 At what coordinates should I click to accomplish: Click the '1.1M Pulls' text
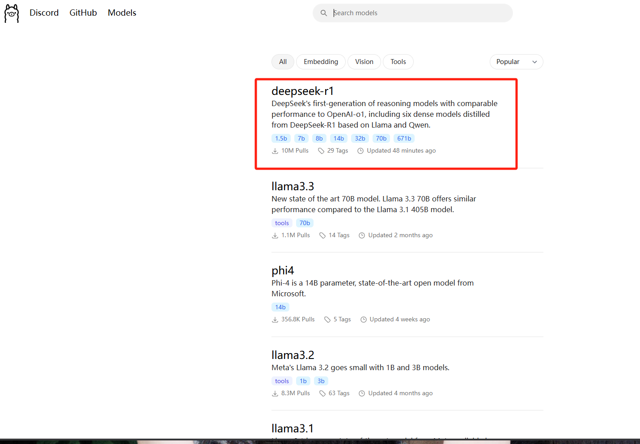[x=296, y=235]
